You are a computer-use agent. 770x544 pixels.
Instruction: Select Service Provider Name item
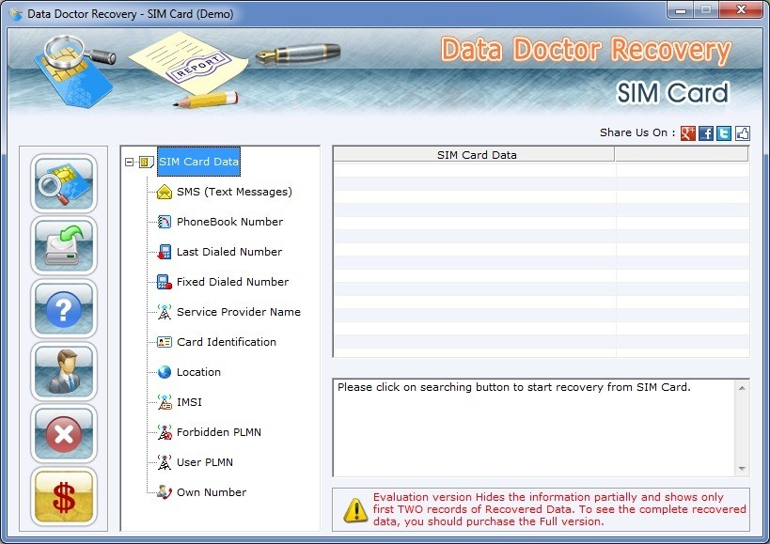236,312
